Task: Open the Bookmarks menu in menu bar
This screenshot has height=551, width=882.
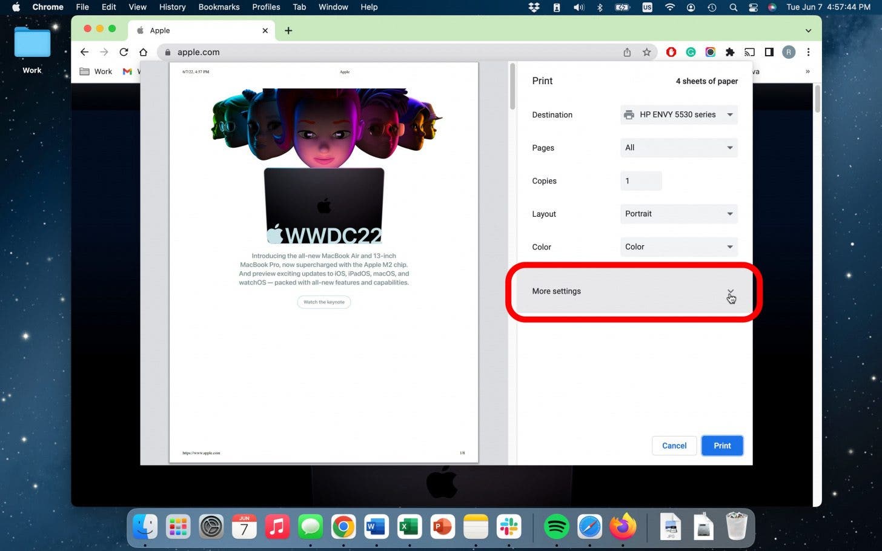Action: click(219, 7)
